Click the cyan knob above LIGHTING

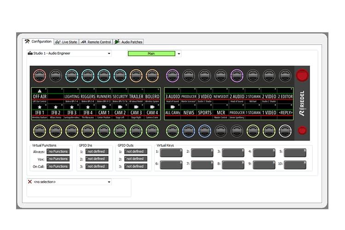click(x=72, y=76)
